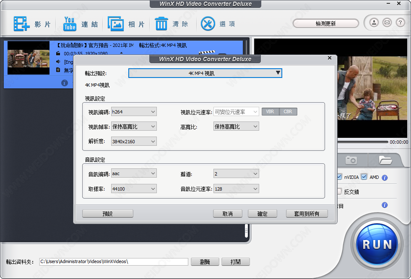This screenshot has width=411, height=279.
Task: Click the info icon beside AMD
Action: point(385,178)
